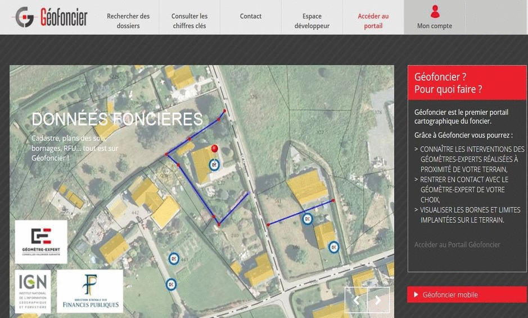Click the dossier marker on the blue line east of the road
Image resolution: width=528 pixels, height=318 pixels.
click(307, 219)
